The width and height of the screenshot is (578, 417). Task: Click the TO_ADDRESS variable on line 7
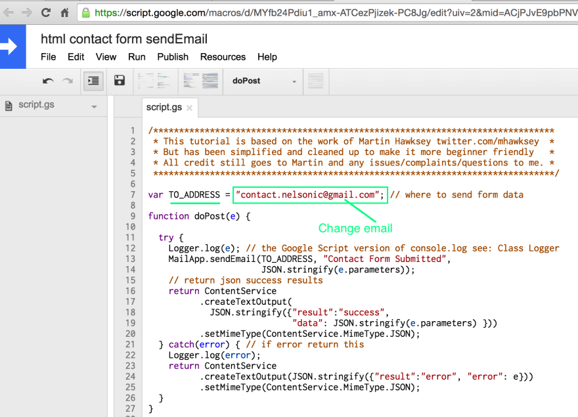click(x=194, y=194)
